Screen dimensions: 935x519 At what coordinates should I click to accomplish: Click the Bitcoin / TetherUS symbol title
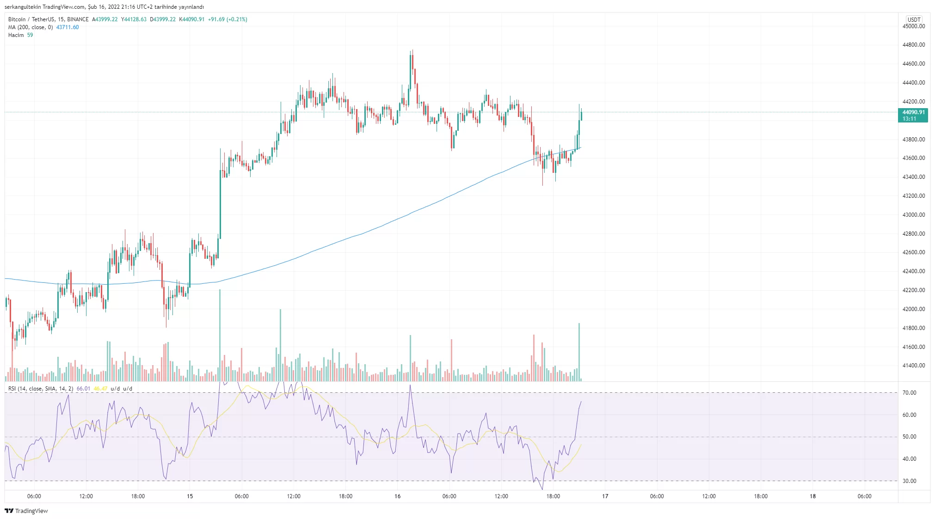point(31,19)
